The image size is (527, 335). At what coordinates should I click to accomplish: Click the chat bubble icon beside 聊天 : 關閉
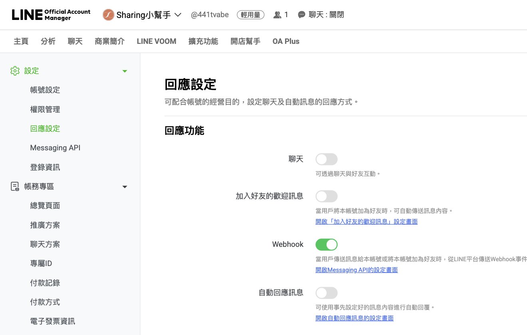[302, 15]
